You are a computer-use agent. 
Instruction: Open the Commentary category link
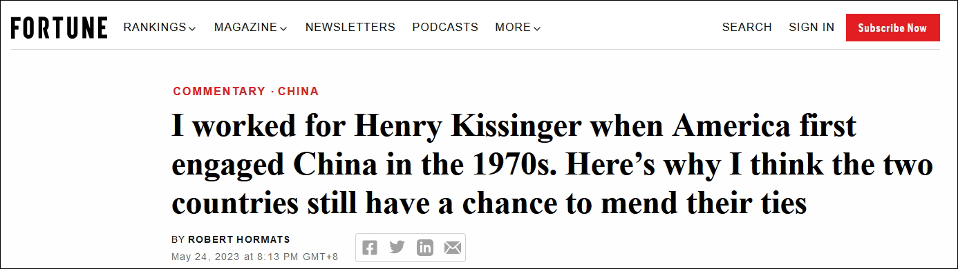tap(219, 91)
